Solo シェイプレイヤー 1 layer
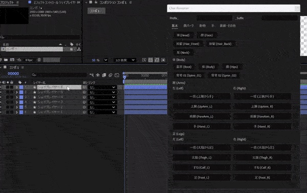 (8, 112)
